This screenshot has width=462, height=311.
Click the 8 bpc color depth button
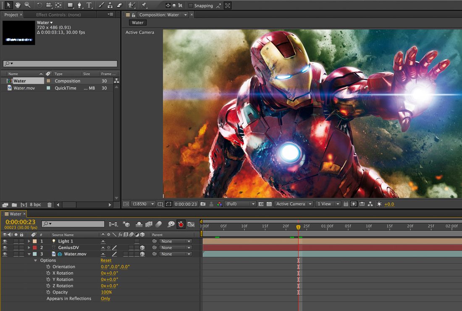(35, 205)
